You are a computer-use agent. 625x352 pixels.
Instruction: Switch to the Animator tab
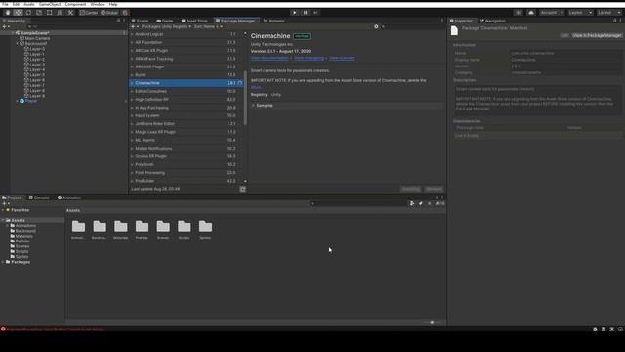click(x=273, y=21)
